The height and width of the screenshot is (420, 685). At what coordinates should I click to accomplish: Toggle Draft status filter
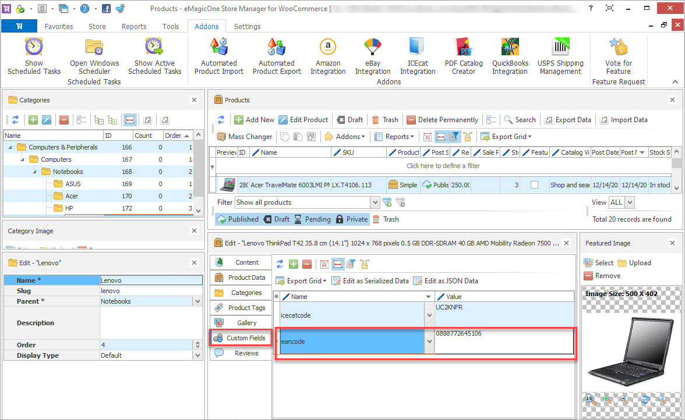pyautogui.click(x=277, y=219)
